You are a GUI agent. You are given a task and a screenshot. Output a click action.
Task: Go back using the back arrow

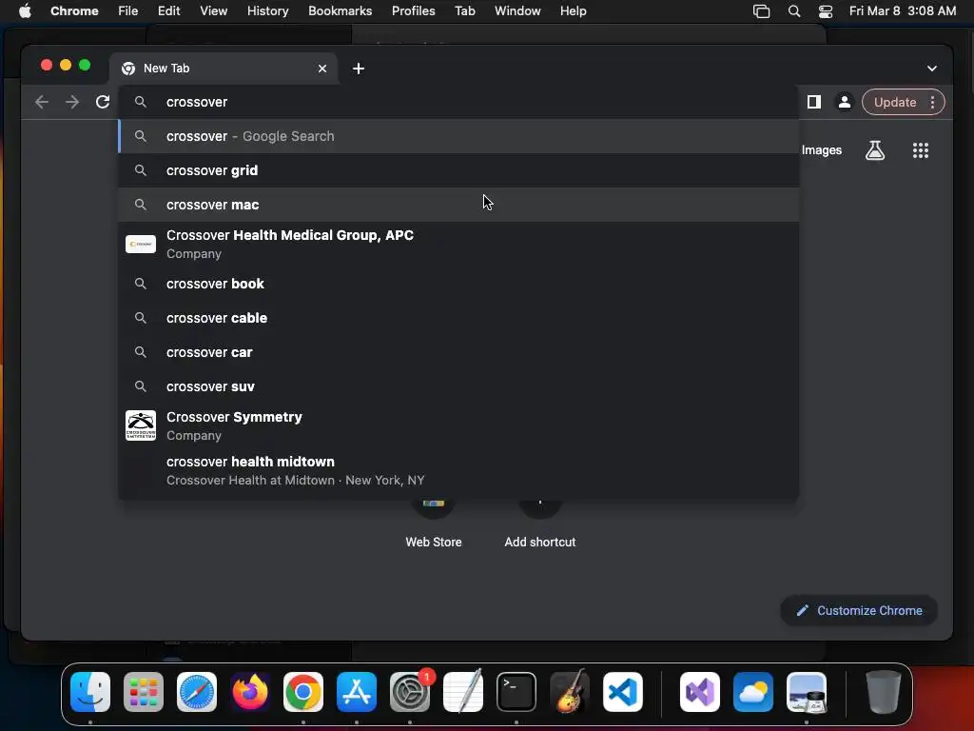[x=42, y=102]
